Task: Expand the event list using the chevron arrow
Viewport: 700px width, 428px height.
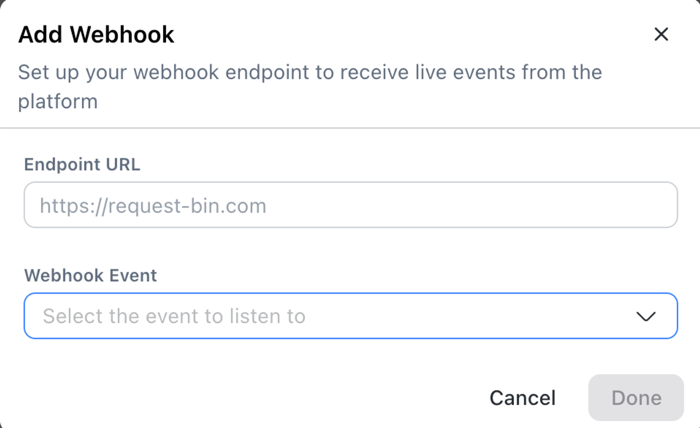Action: pos(645,316)
